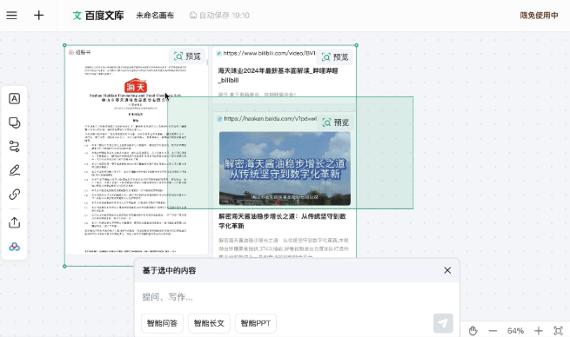Choose 智能长文 option

209,323
